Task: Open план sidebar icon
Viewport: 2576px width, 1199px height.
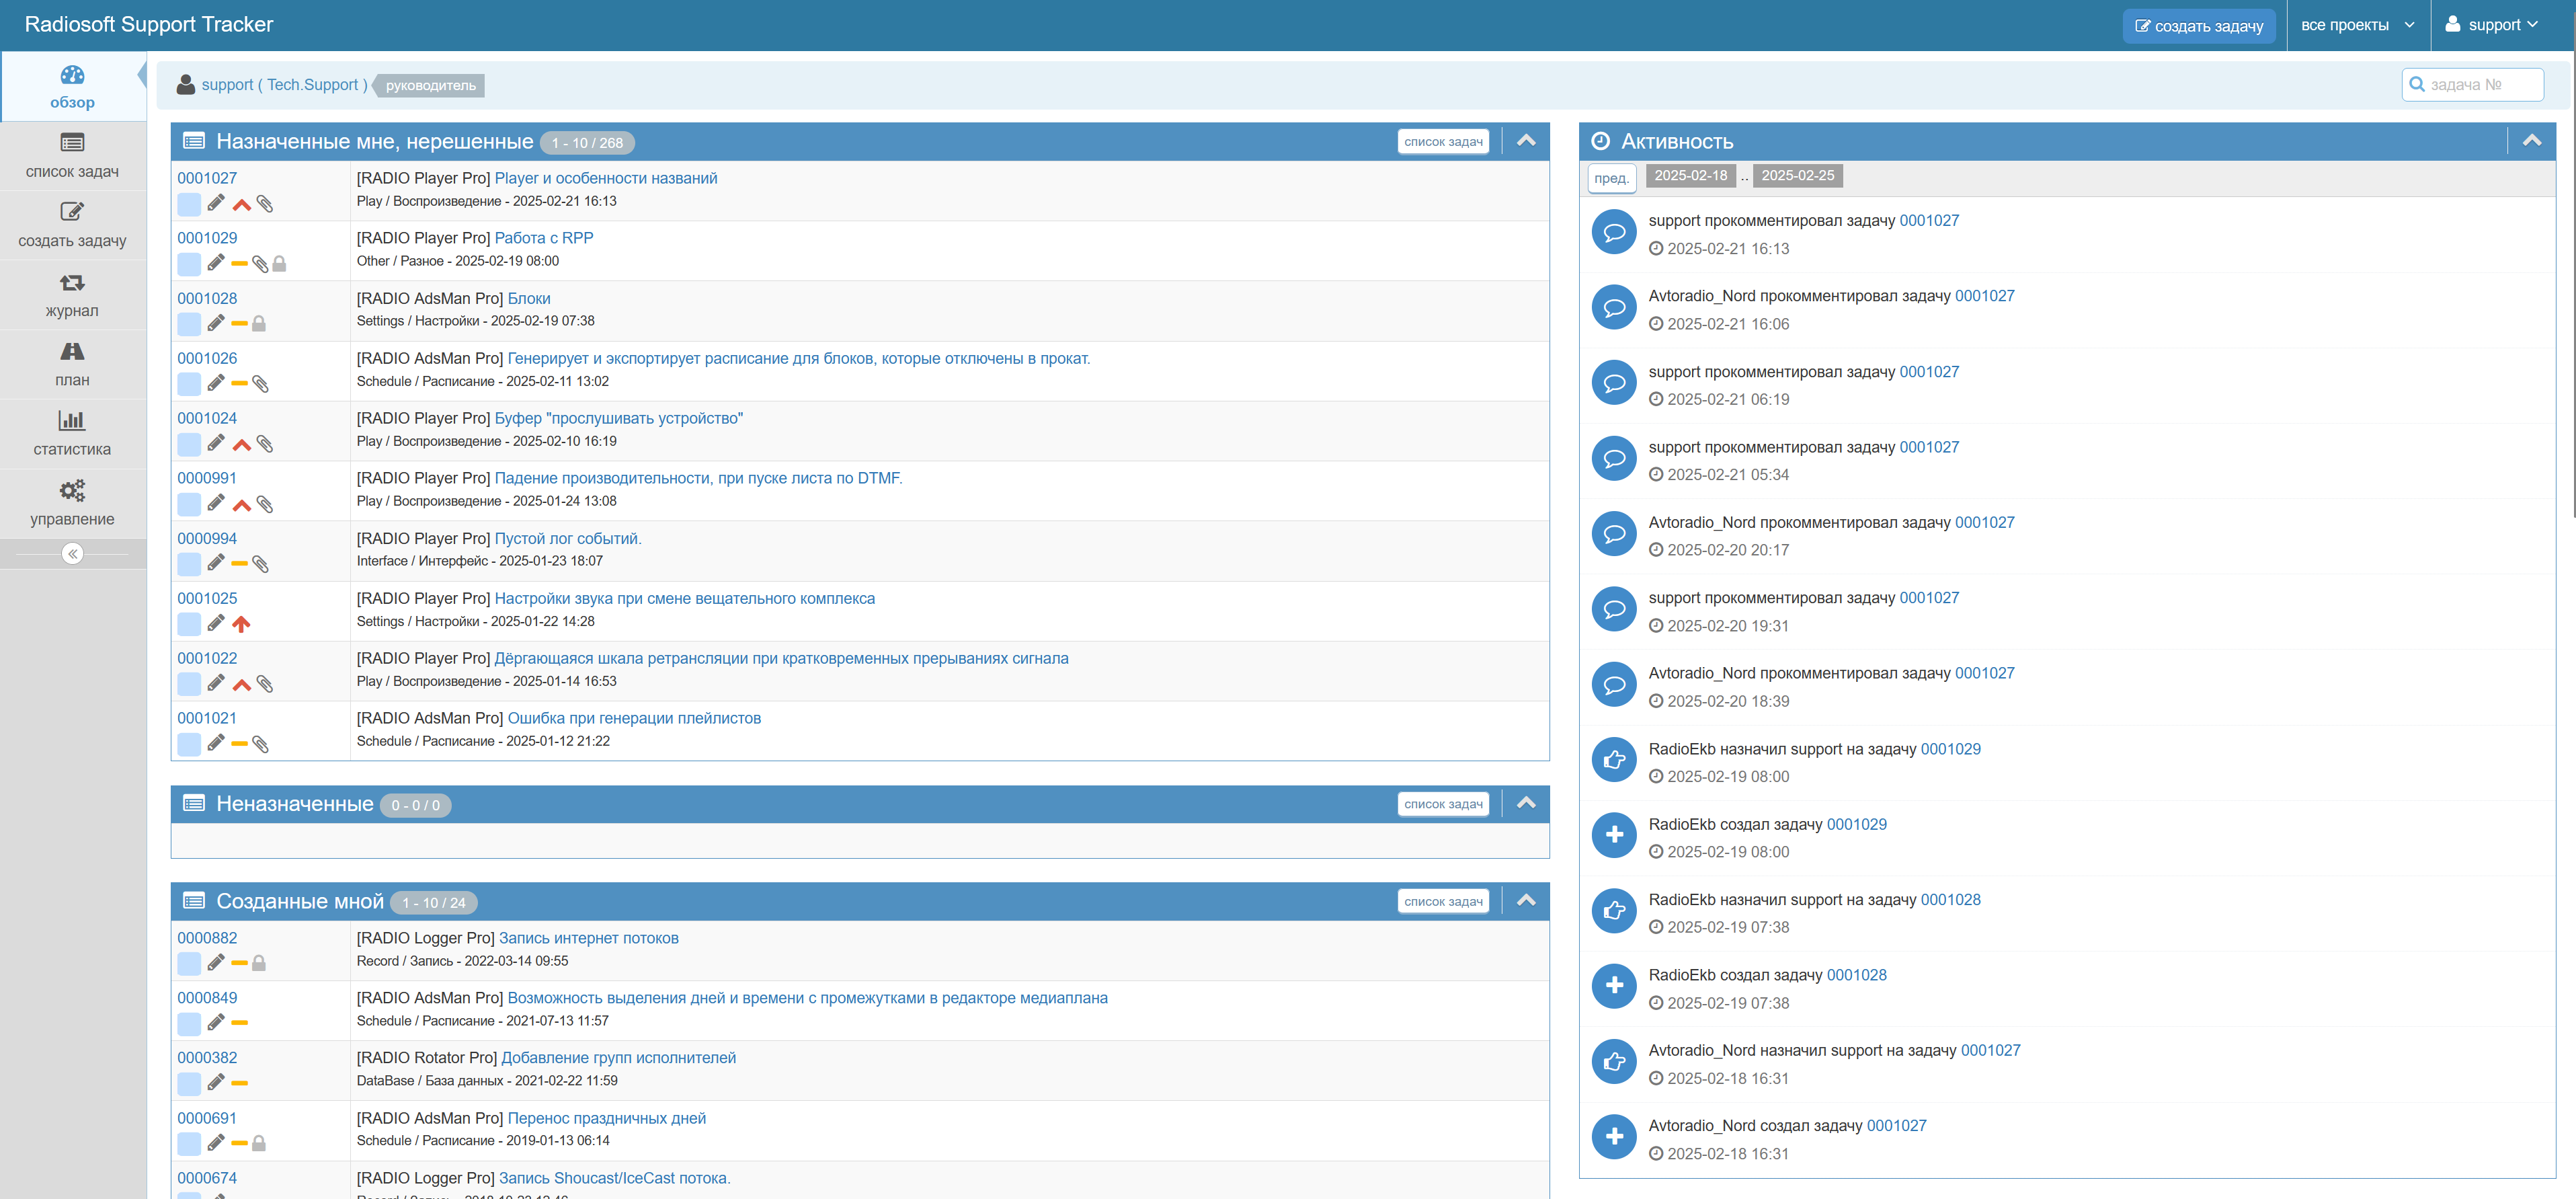Action: point(72,352)
